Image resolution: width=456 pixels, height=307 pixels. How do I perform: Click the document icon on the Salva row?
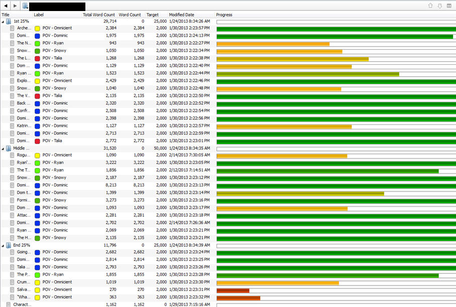click(11, 289)
